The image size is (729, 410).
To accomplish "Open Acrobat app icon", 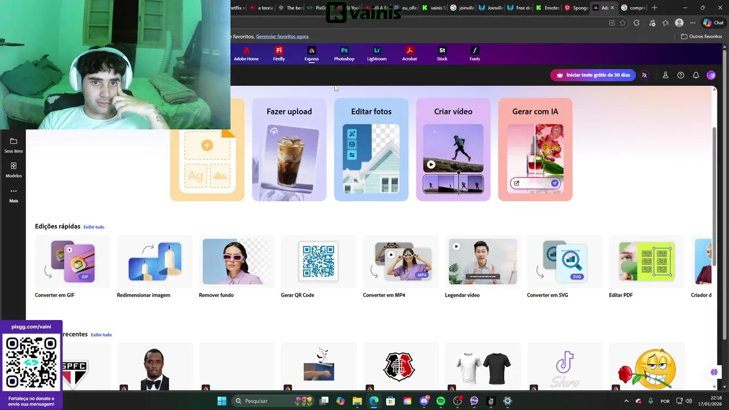I will click(x=409, y=54).
